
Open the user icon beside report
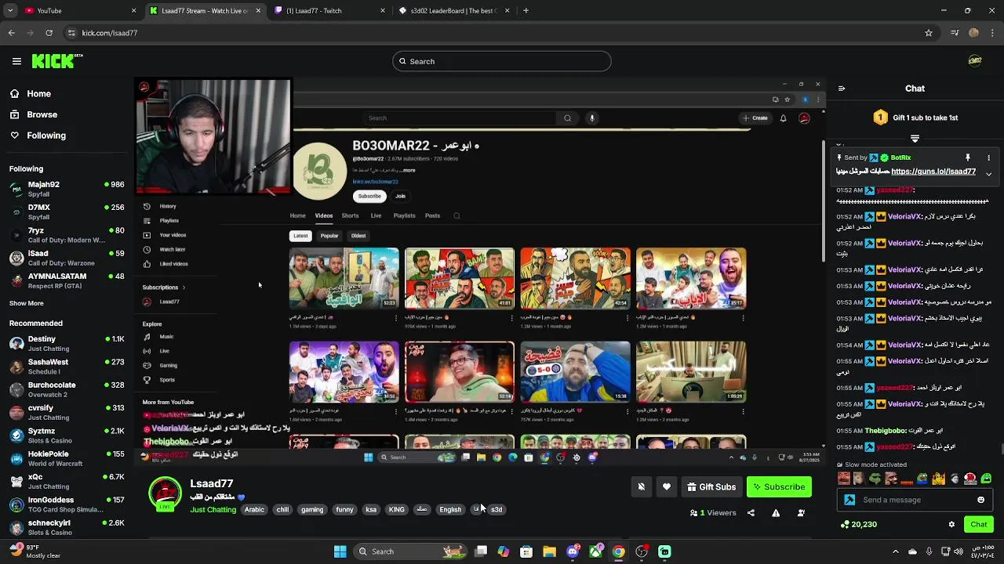(x=801, y=513)
